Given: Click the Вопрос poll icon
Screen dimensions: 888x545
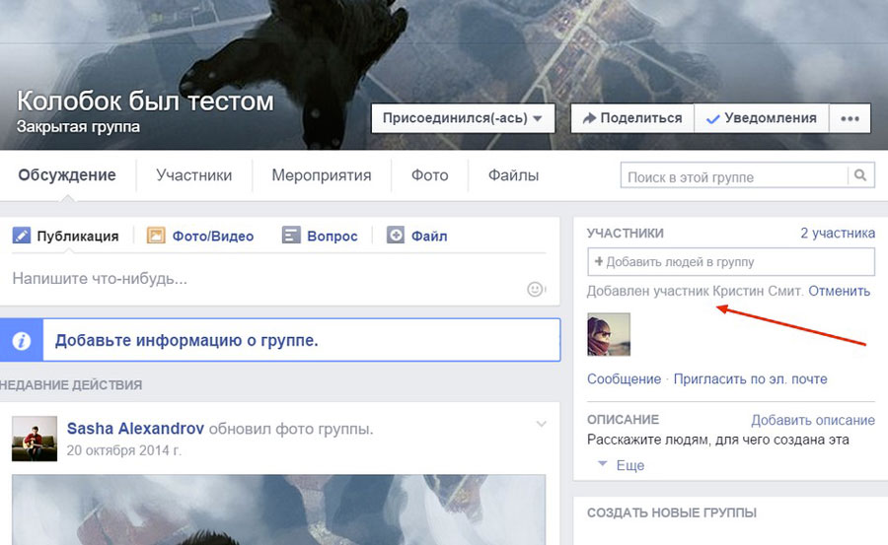Looking at the screenshot, I should click(x=291, y=235).
